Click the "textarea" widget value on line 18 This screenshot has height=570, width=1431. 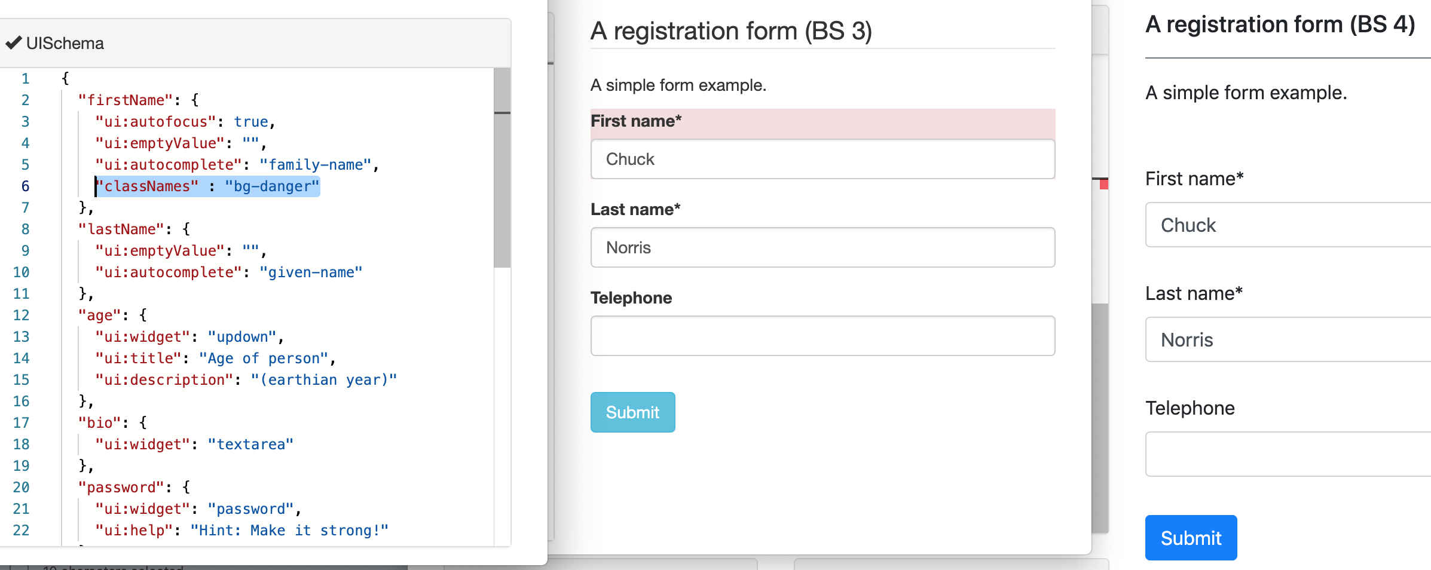pyautogui.click(x=250, y=444)
